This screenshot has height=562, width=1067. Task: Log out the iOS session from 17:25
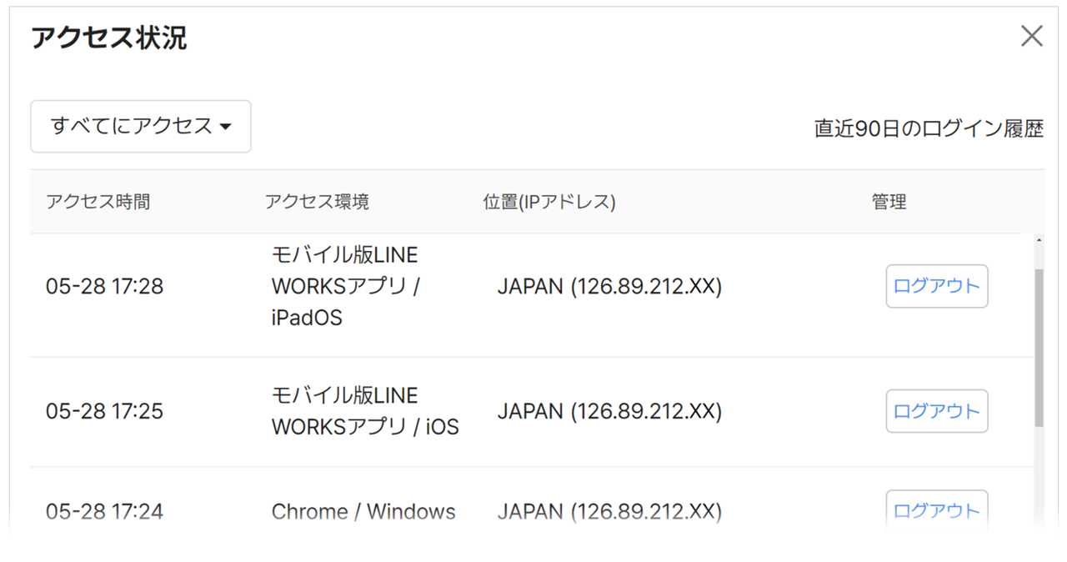pos(936,411)
